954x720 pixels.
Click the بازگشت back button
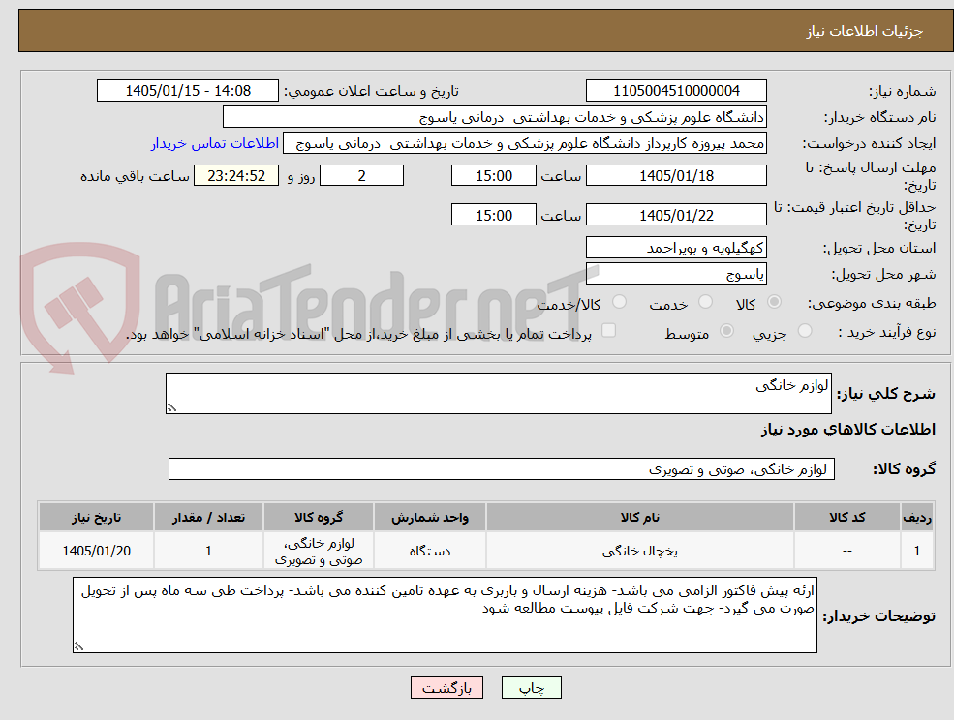(446, 688)
